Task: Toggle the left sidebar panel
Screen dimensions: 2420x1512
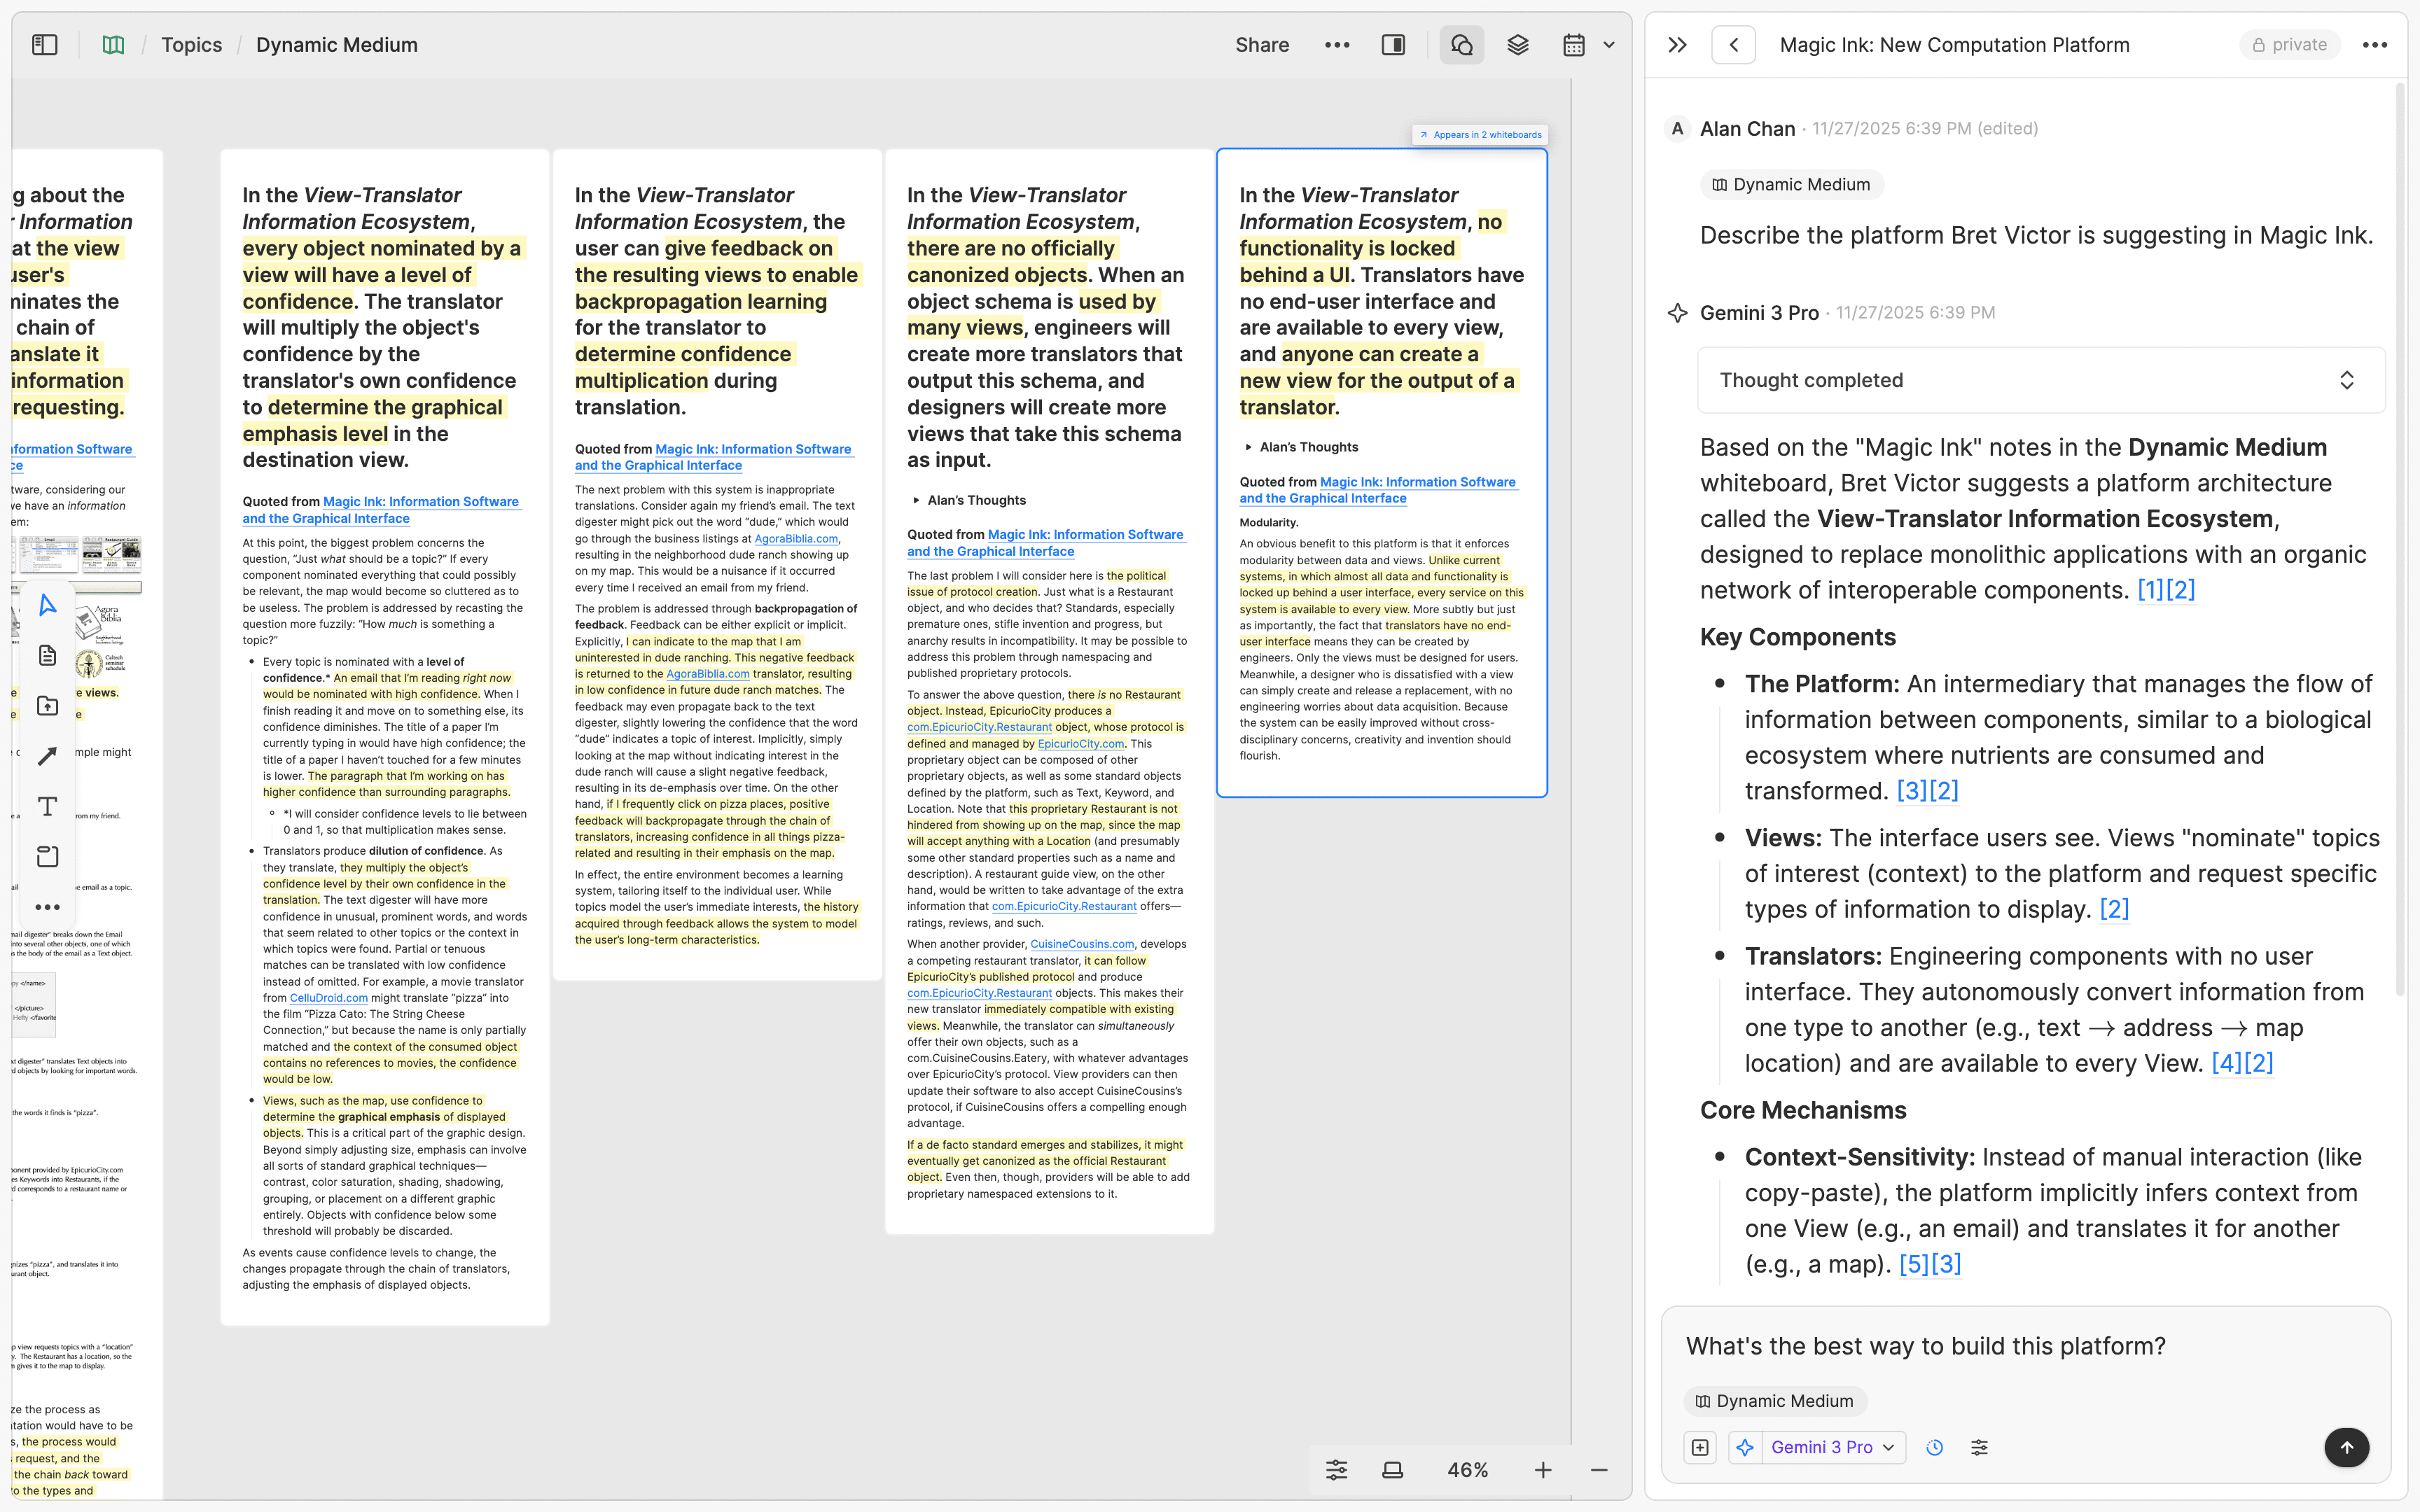Action: (44, 44)
